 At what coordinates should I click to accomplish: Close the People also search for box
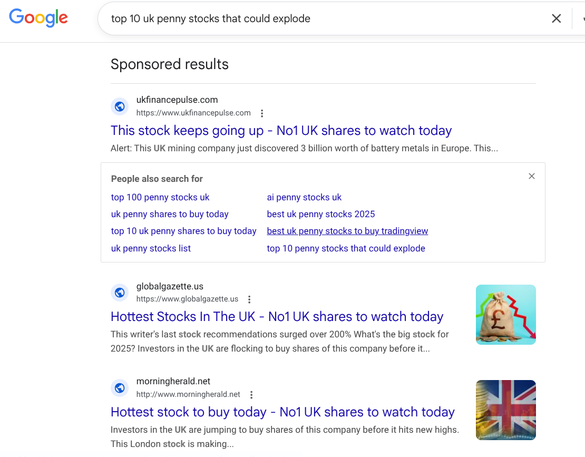(532, 176)
